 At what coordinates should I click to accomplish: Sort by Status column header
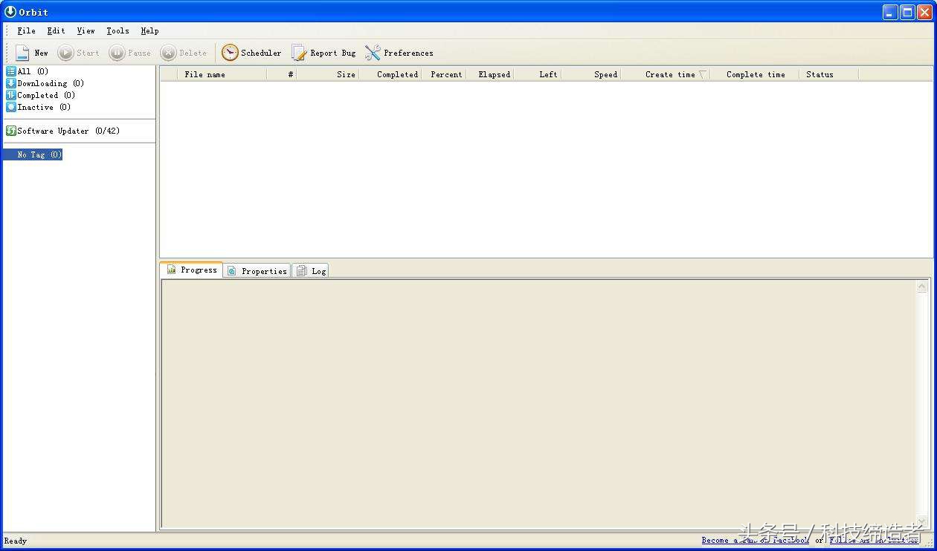coord(829,74)
